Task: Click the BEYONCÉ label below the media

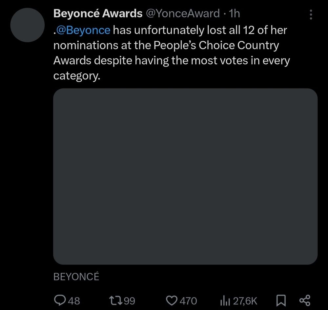Action: (x=76, y=277)
